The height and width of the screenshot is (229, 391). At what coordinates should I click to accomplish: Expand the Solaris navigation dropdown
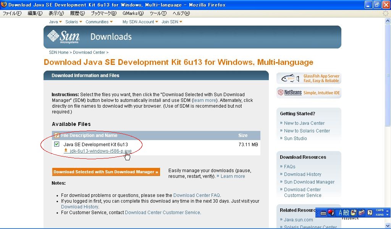74,22
